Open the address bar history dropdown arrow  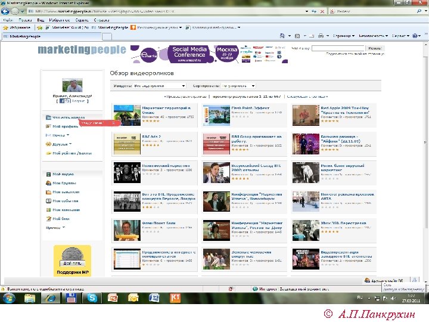[307, 11]
